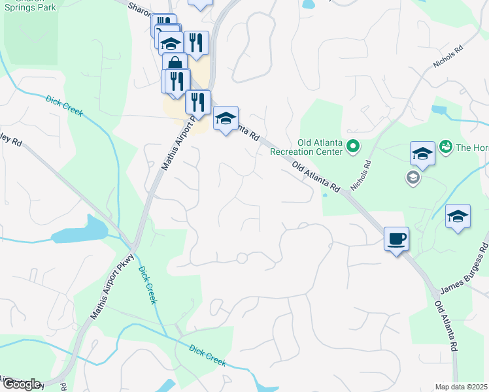Click the Old Atlanta Recreation Center label
Image resolution: width=489 pixels, height=392 pixels.
tap(306, 147)
